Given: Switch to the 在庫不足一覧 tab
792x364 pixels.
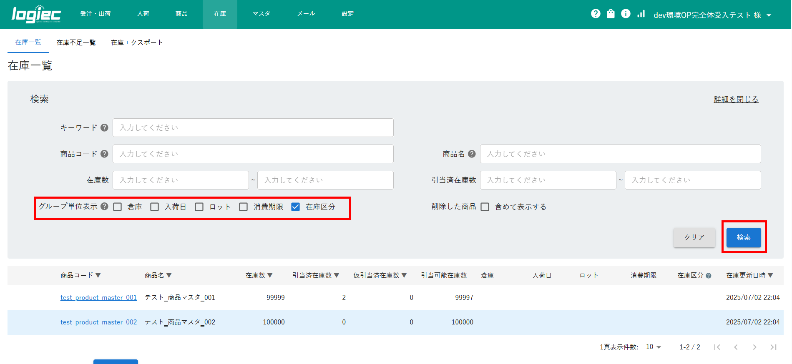Looking at the screenshot, I should pos(76,42).
